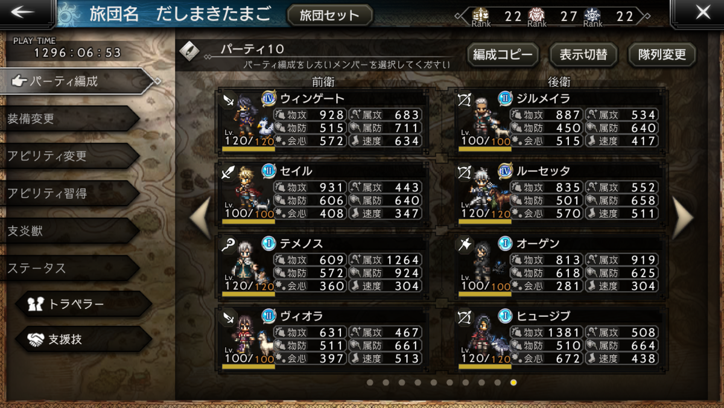Select the first party page dot
724x408 pixels.
pos(370,382)
